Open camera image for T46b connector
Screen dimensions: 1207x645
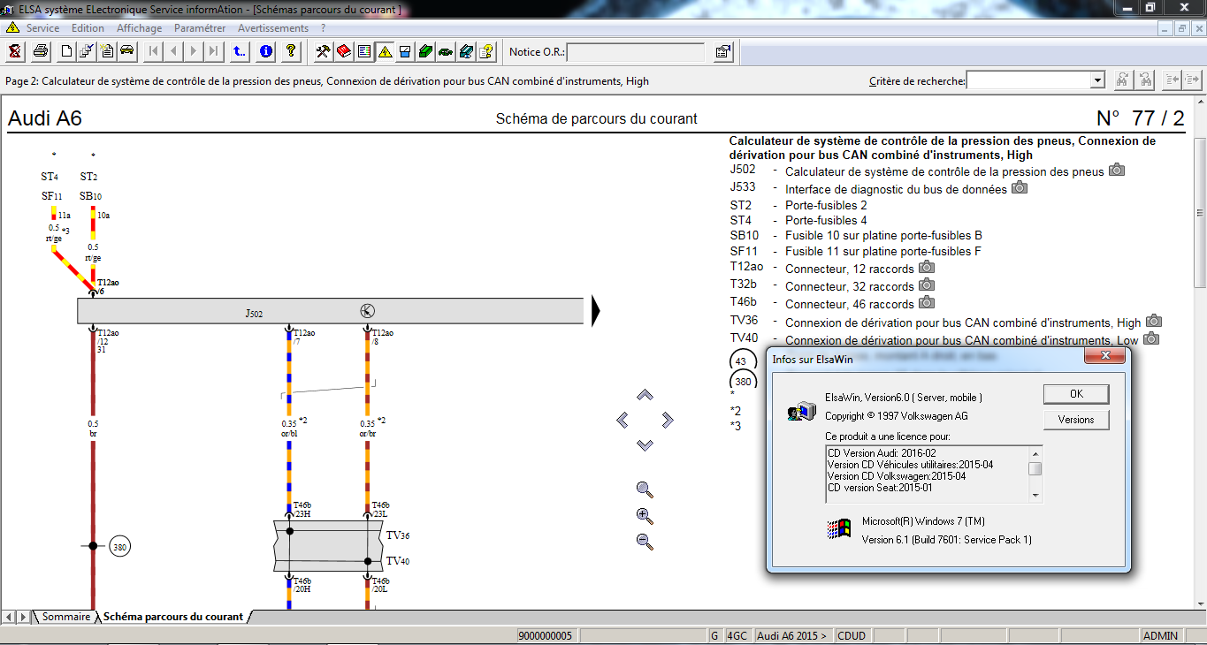927,303
